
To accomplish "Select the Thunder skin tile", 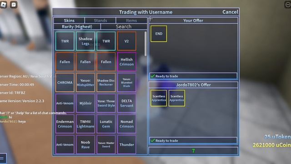I will (126, 144).
